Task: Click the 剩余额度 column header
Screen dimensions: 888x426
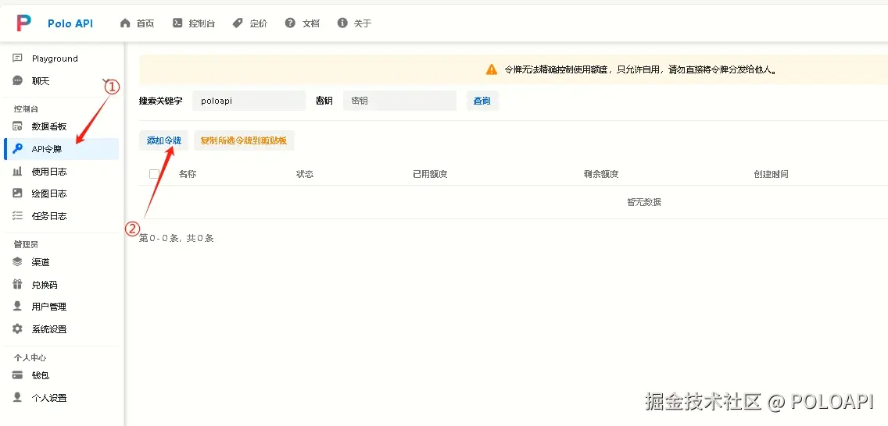Action: pyautogui.click(x=601, y=174)
